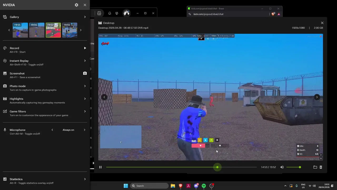
Task: Select the 19:52 gallery thumbnail
Action: [53, 30]
